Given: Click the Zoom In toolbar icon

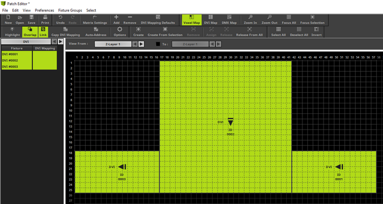Looking at the screenshot, I should coord(250,20).
